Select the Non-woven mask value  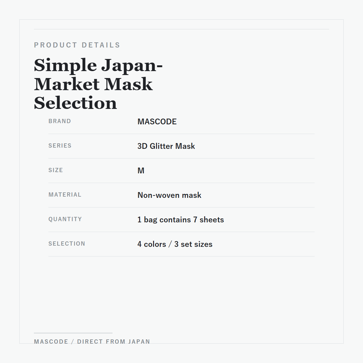pyautogui.click(x=169, y=195)
